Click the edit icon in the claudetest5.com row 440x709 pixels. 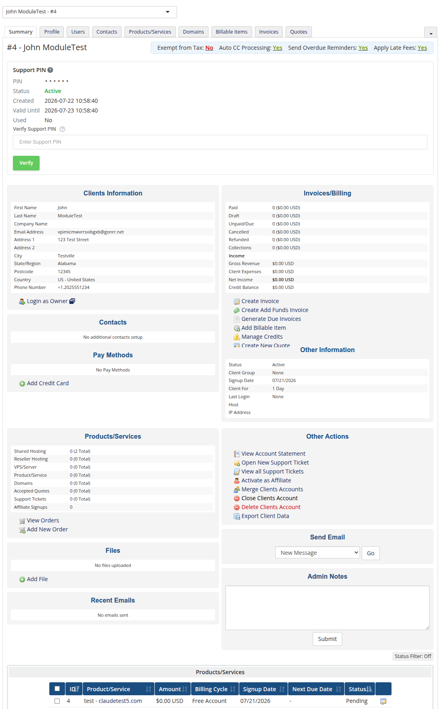pyautogui.click(x=383, y=701)
